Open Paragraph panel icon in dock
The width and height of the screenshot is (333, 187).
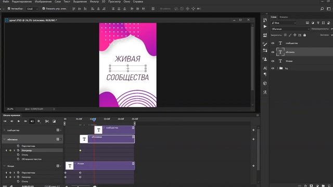pyautogui.click(x=265, y=74)
